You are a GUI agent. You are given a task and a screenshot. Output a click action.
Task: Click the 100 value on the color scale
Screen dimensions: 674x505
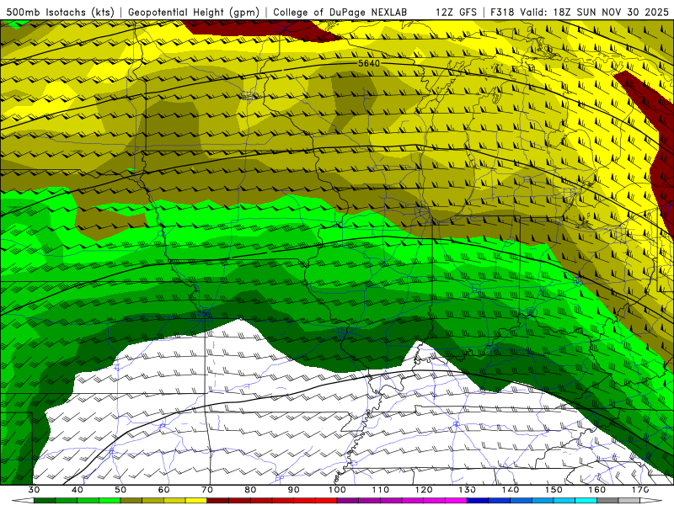(338, 490)
